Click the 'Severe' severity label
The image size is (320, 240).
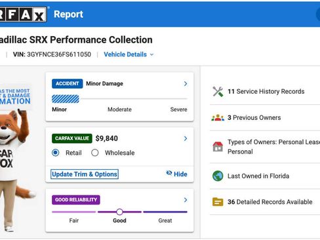click(178, 110)
